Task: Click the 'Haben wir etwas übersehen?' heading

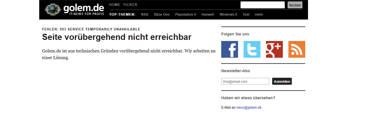Action: pos(248,98)
